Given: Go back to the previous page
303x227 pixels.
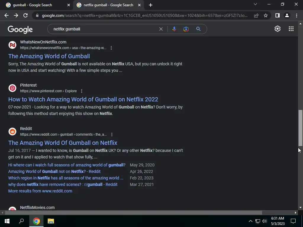Looking at the screenshot, I should coord(7,15).
